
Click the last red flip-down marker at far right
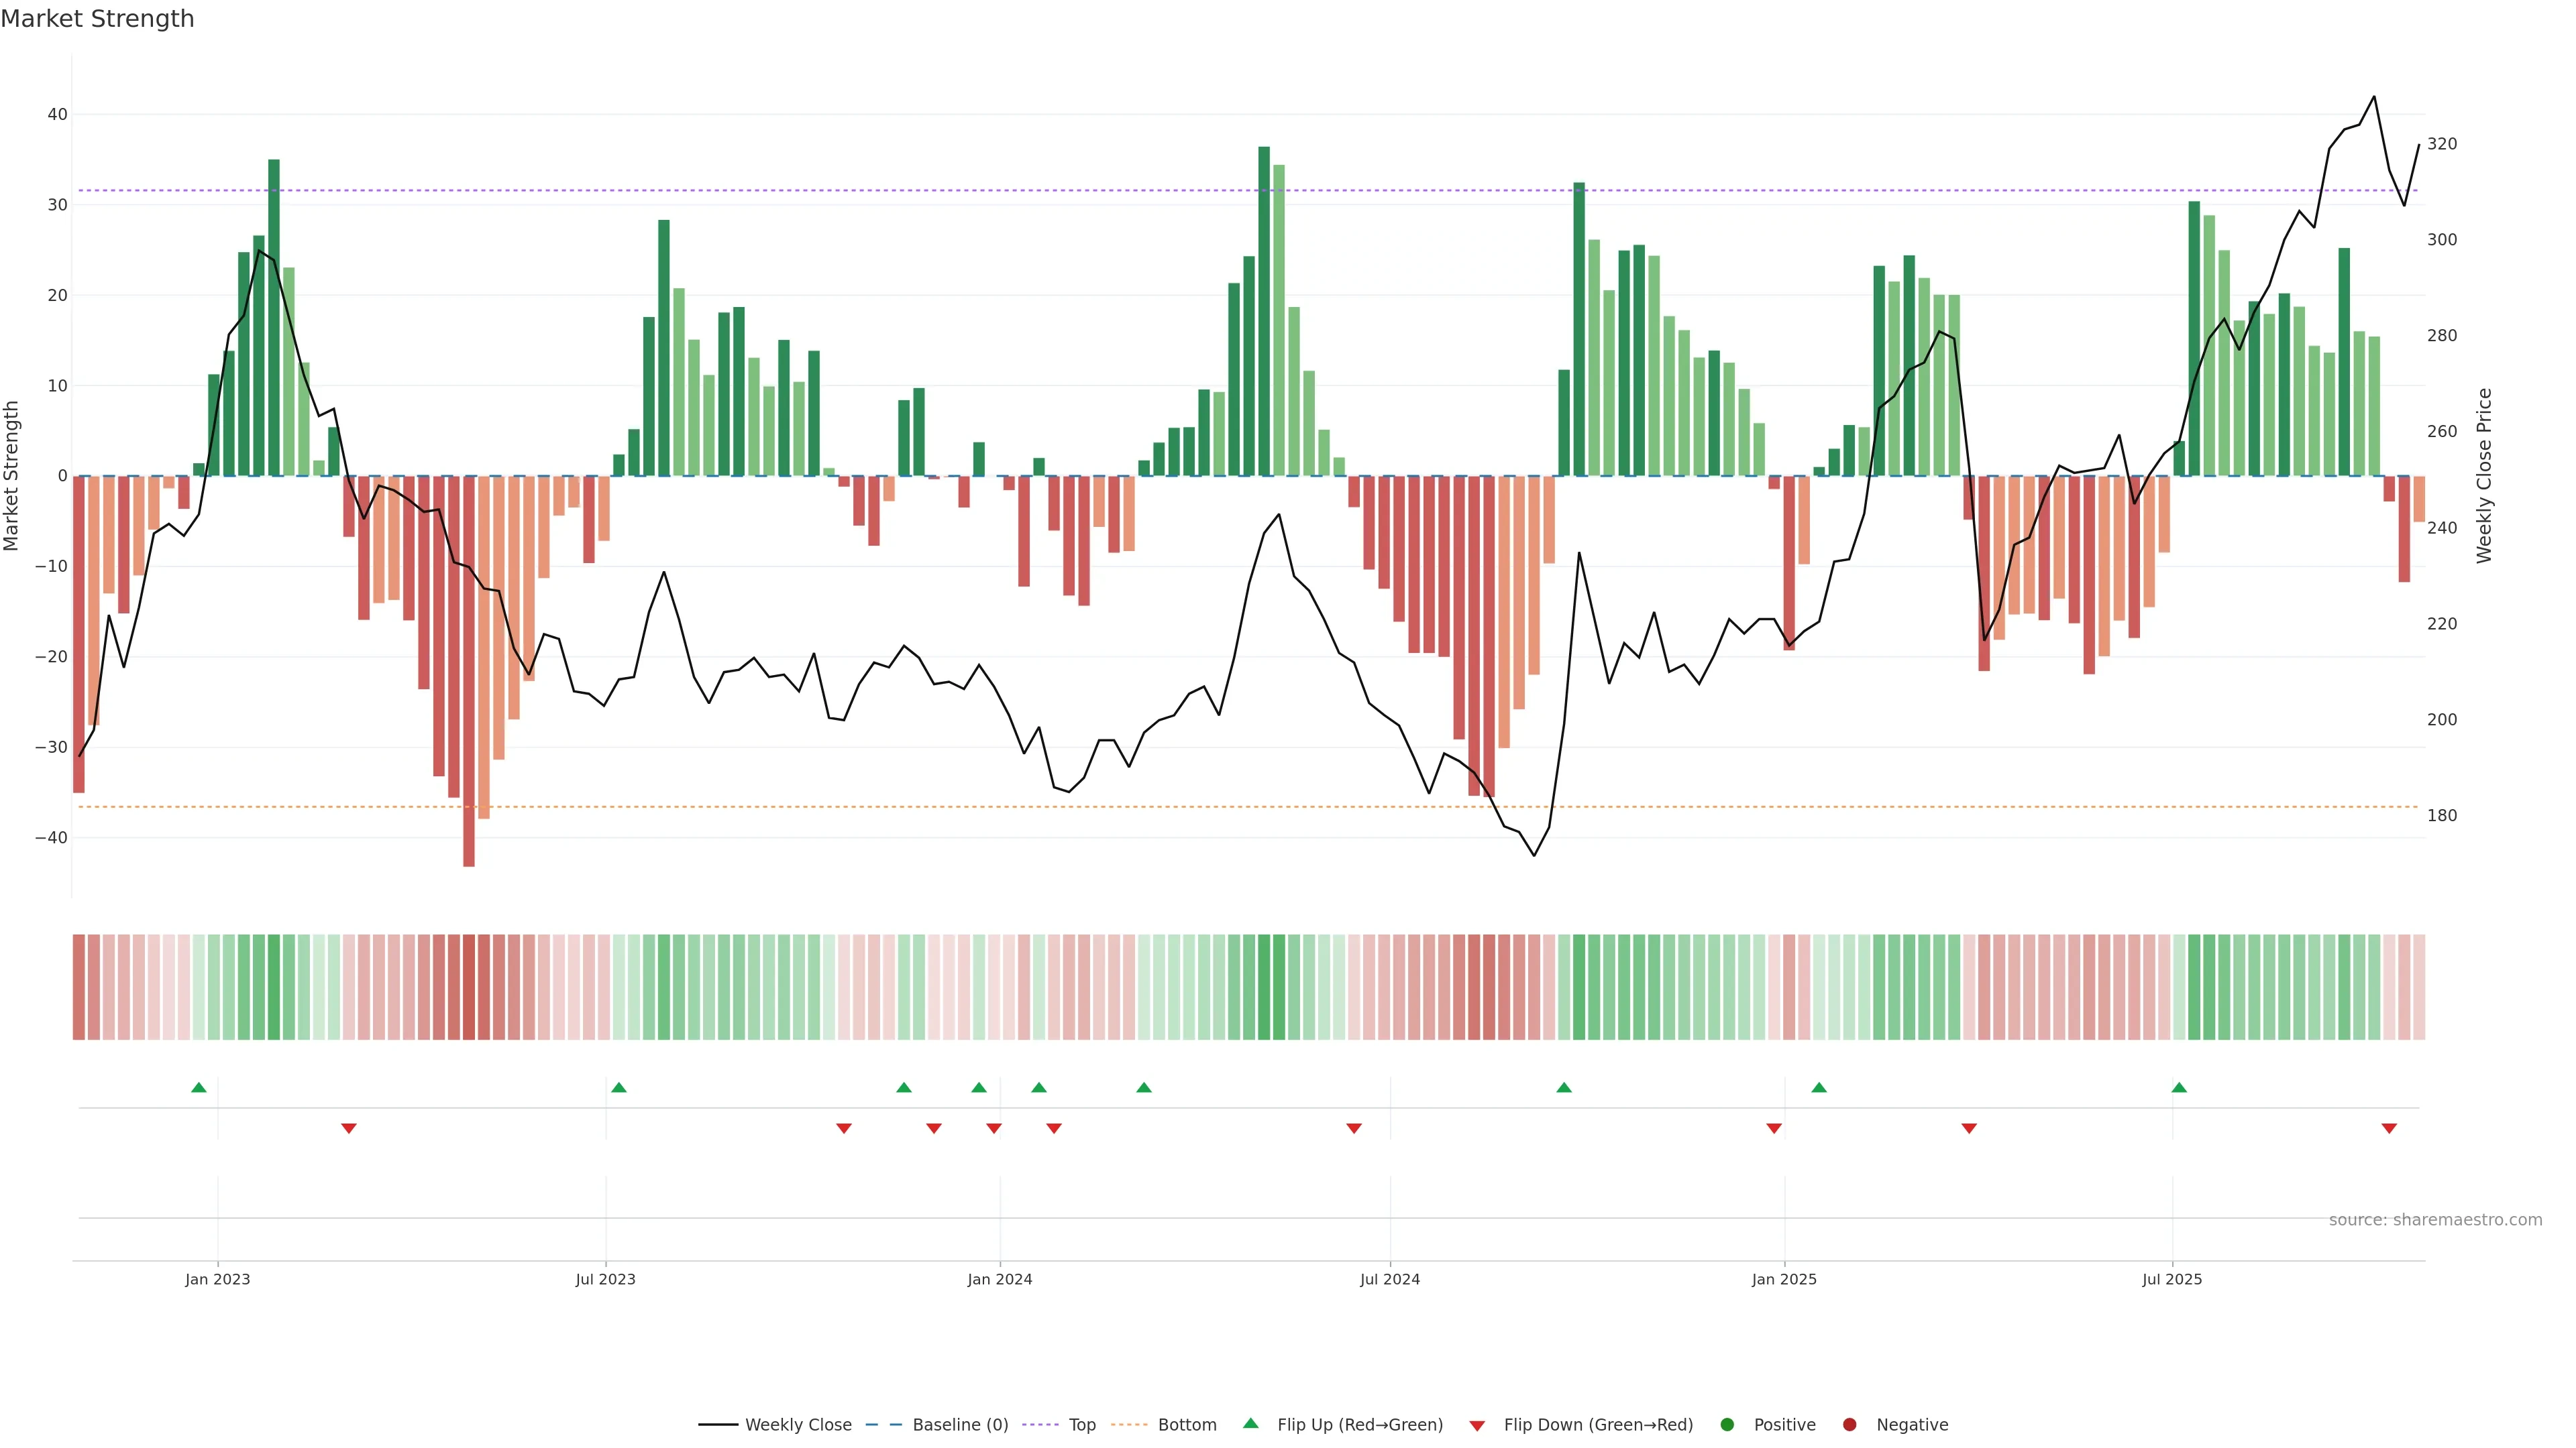(2389, 1128)
